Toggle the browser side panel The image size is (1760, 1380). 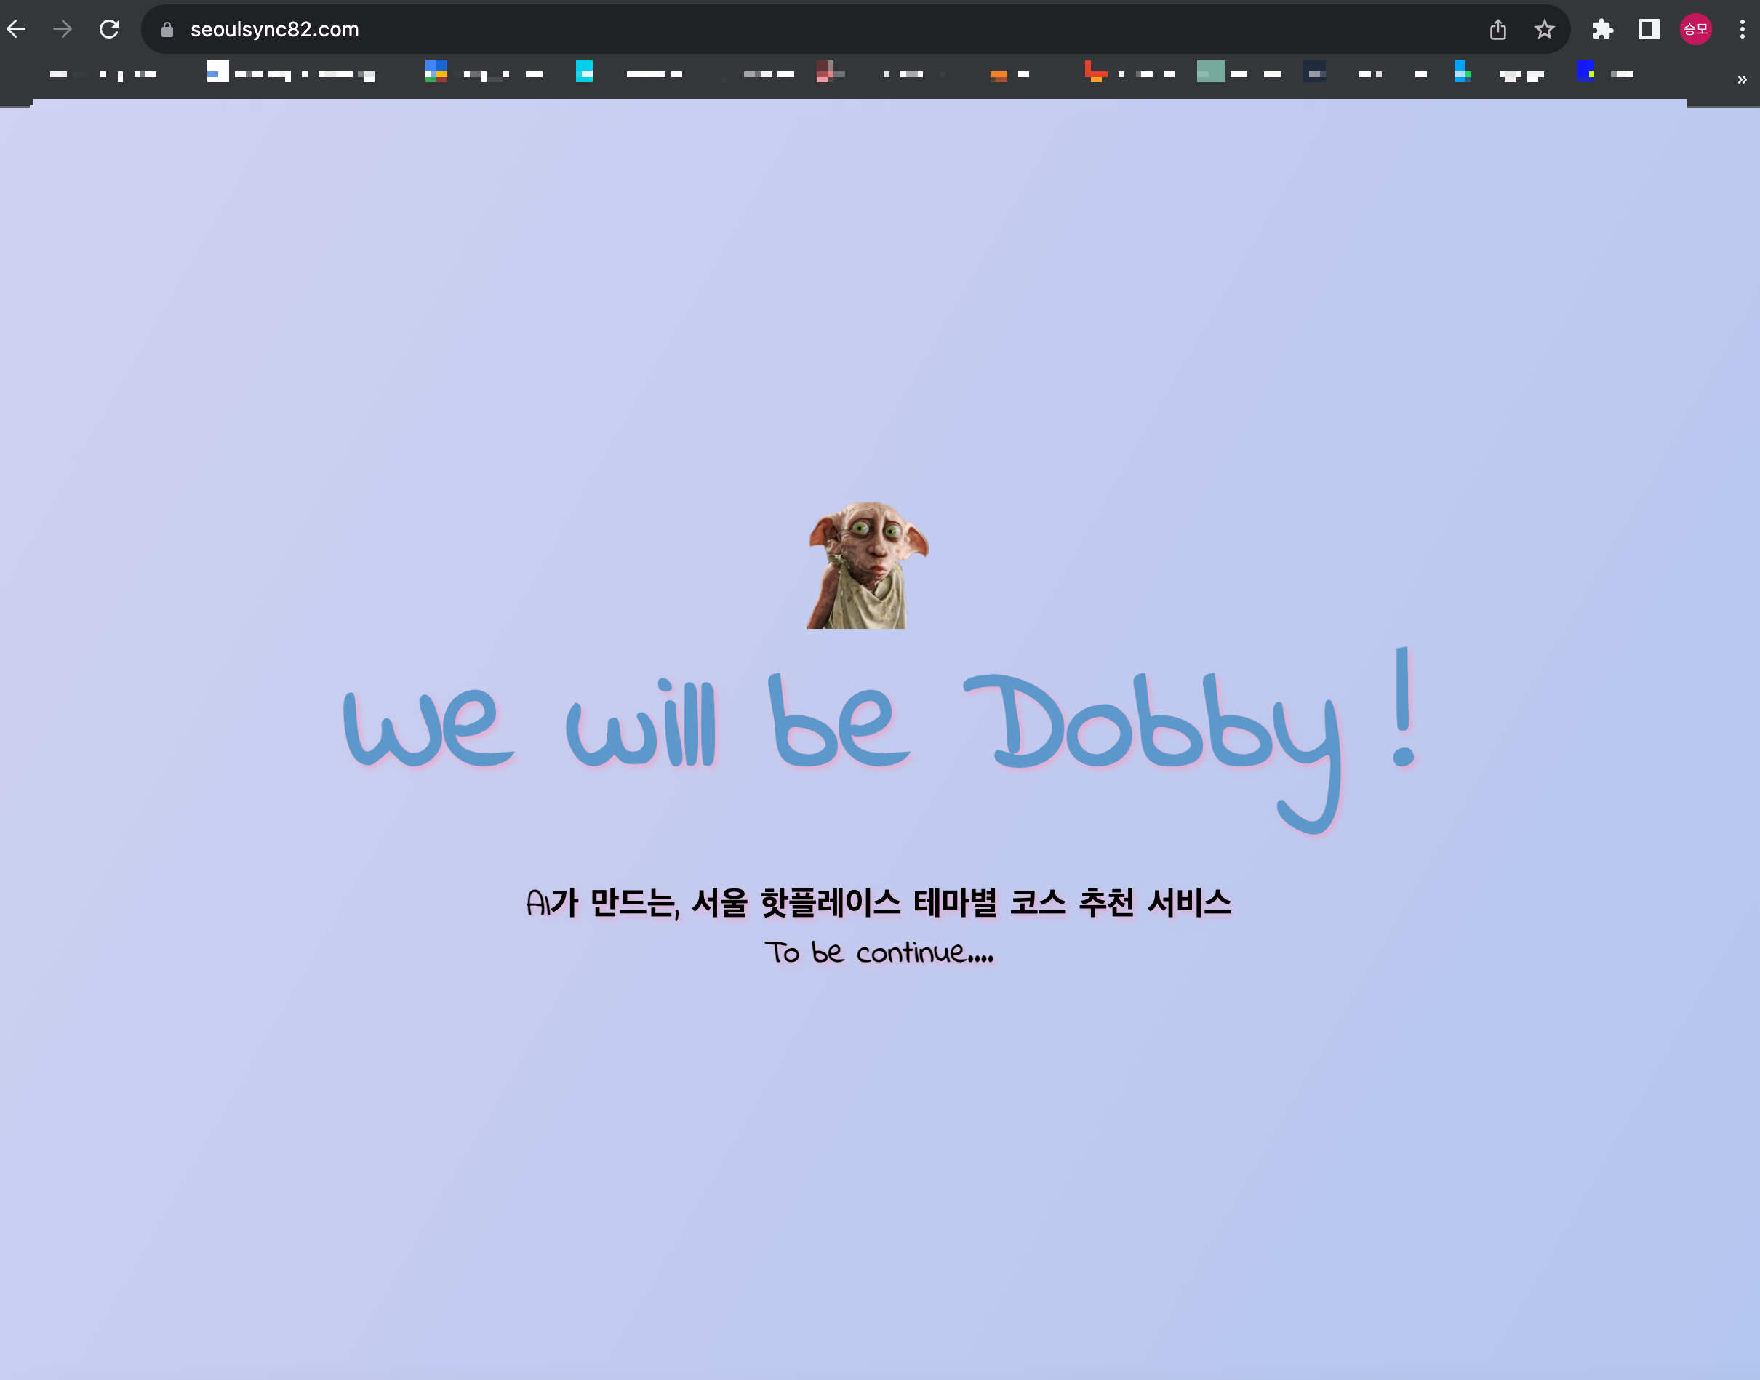point(1649,30)
